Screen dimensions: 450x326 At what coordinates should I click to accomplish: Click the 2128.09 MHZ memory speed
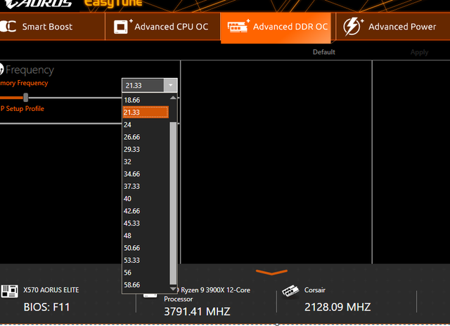click(x=337, y=307)
